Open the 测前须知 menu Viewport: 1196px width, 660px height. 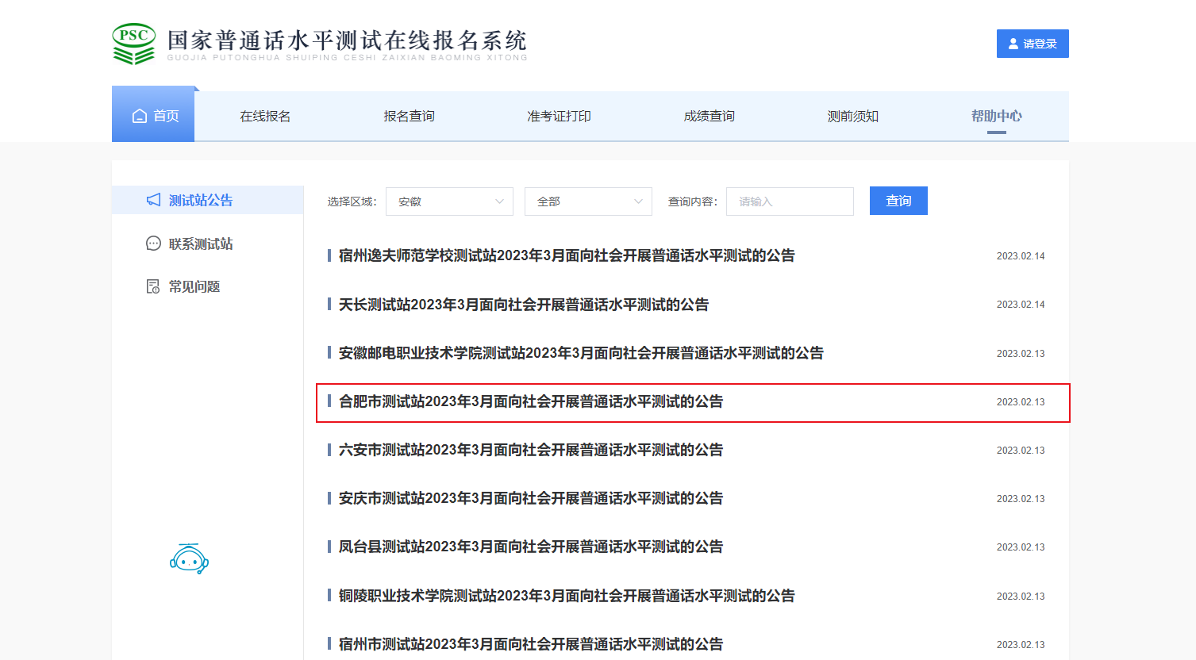click(852, 116)
